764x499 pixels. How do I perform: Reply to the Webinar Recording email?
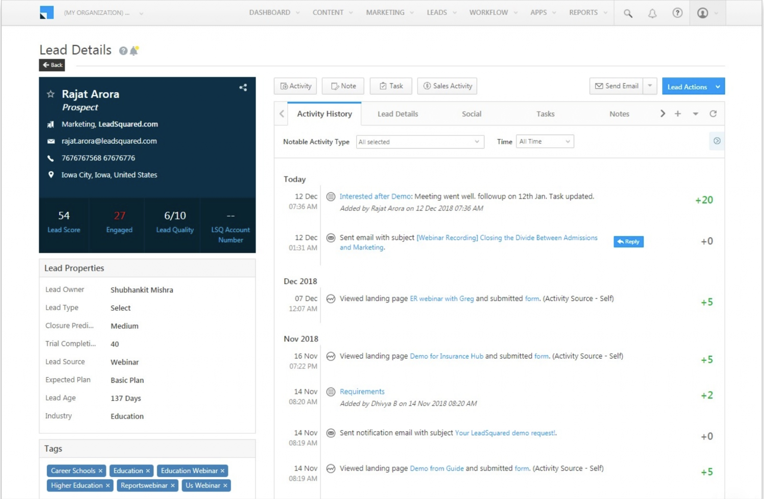pos(628,241)
